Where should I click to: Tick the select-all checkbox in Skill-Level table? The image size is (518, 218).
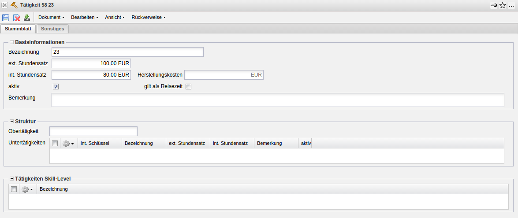pos(14,189)
